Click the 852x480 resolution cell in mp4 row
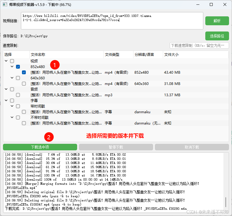The image size is (232, 216). tap(142, 72)
